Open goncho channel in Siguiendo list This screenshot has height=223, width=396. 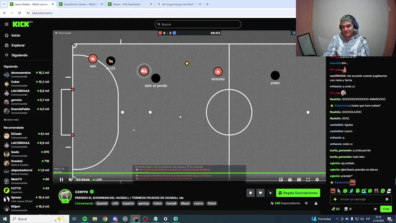(x=26, y=102)
